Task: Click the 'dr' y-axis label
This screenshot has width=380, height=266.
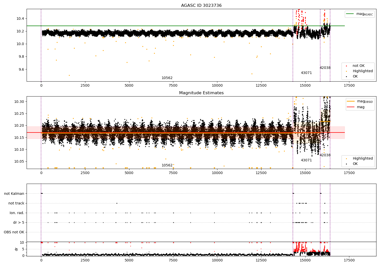Action: [16, 249]
